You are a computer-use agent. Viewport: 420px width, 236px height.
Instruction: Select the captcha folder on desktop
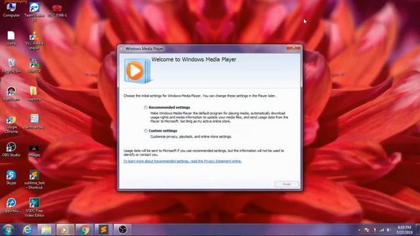coord(34,94)
